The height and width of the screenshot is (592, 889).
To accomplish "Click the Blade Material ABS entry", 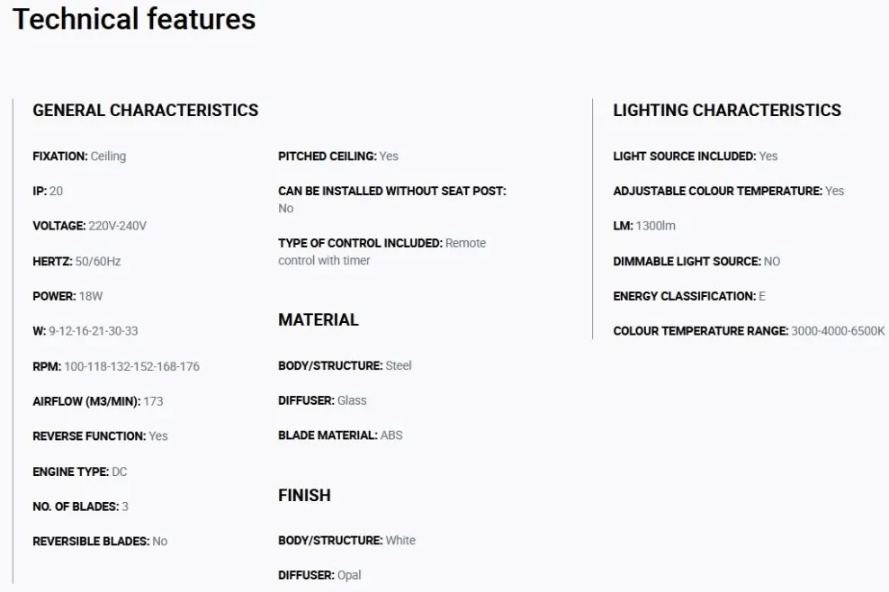I will 340,435.
